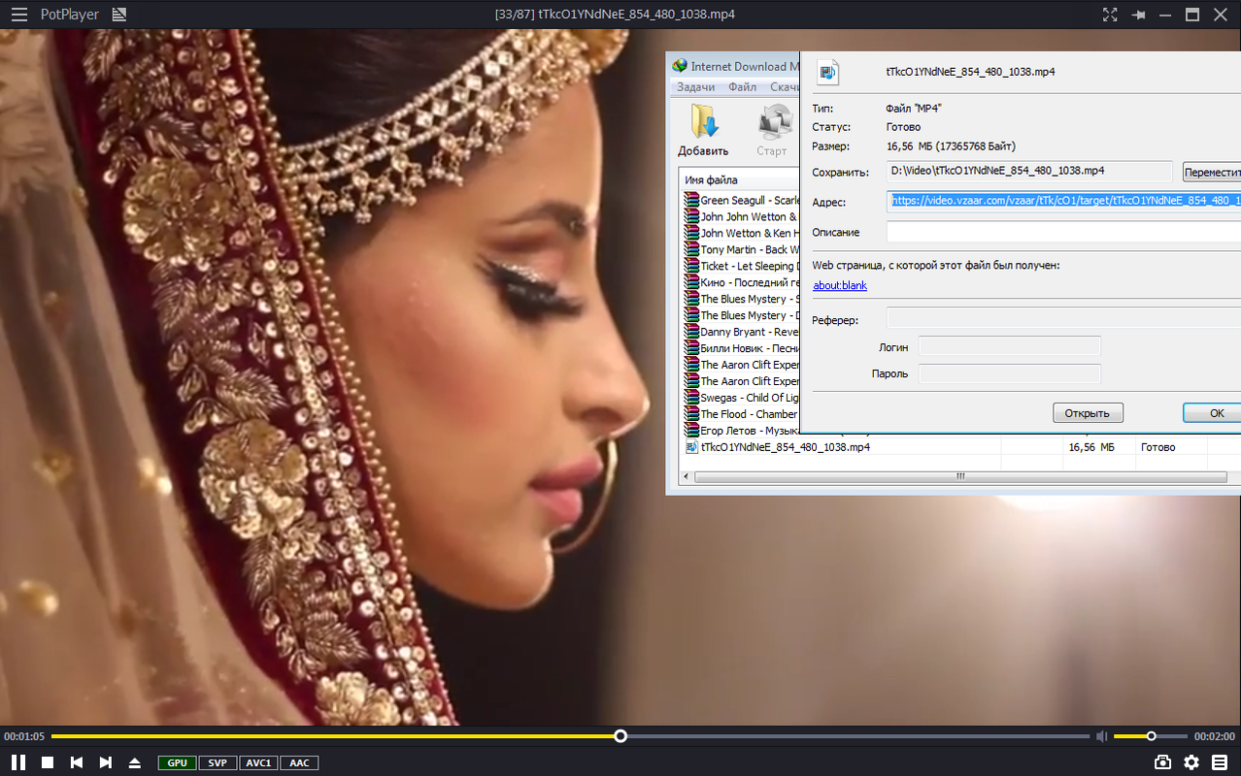Click the video seek bar handle
The height and width of the screenshot is (776, 1241).
620,736
